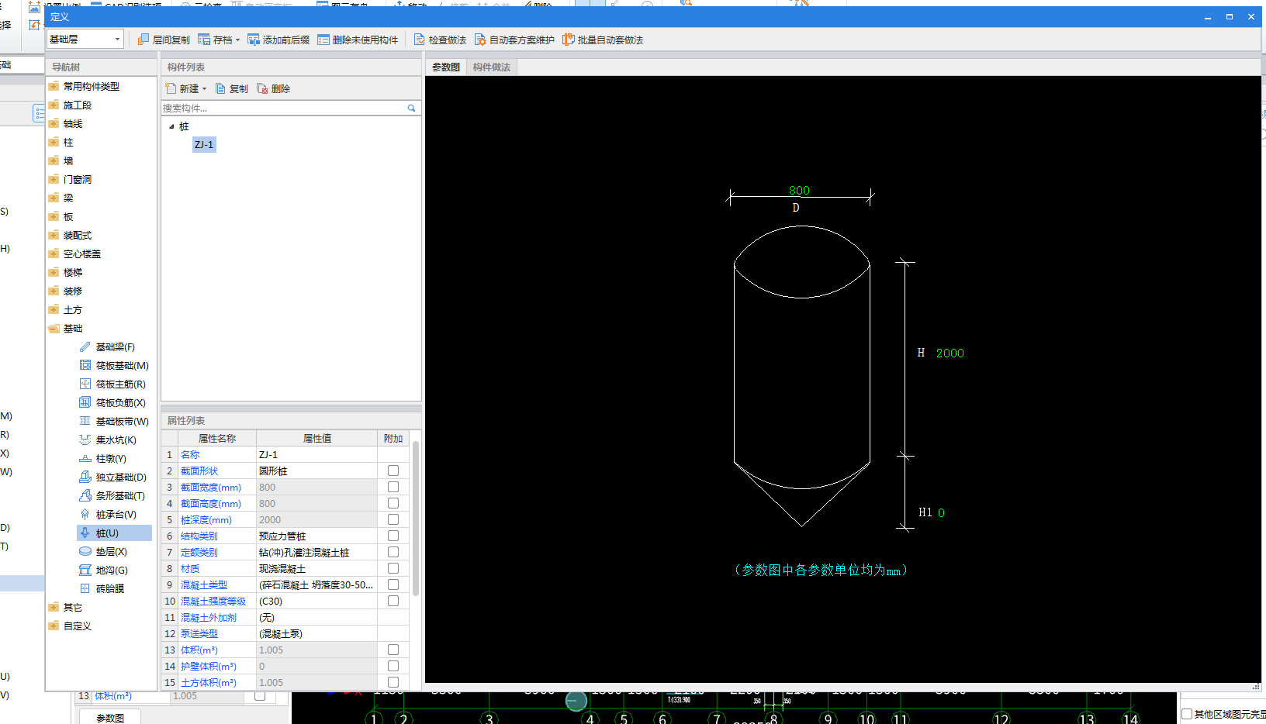
Task: Click the 层间复制 toolbar icon
Action: (144, 40)
